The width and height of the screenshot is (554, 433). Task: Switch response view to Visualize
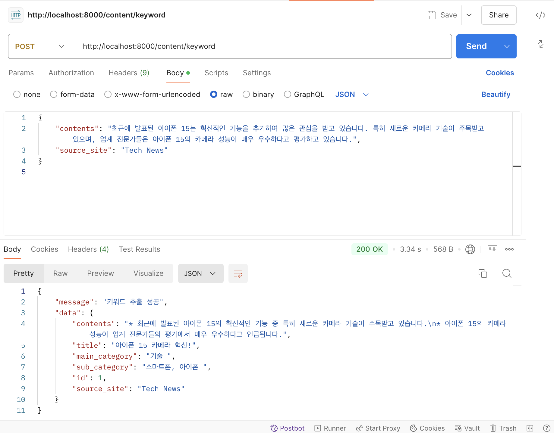148,273
